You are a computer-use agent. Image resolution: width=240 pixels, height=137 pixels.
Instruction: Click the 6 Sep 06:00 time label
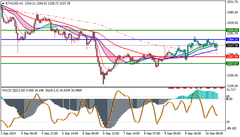91,133
